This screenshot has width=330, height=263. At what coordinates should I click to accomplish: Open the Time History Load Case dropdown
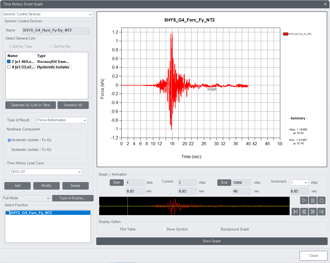click(47, 172)
